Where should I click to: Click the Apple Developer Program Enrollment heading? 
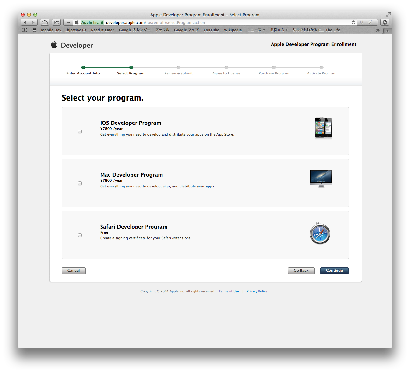tap(314, 44)
